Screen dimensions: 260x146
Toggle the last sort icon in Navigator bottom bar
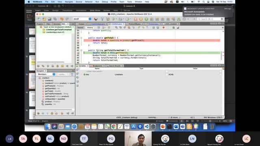(72, 114)
